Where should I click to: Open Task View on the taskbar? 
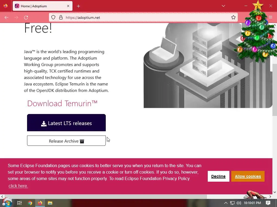19,203
